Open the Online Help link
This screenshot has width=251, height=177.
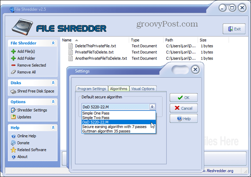pyautogui.click(x=27, y=136)
